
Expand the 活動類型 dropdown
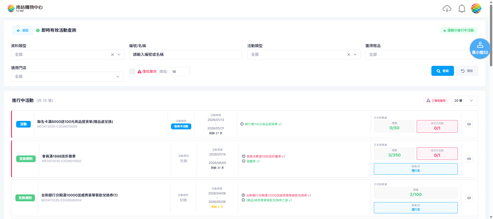tap(355, 55)
